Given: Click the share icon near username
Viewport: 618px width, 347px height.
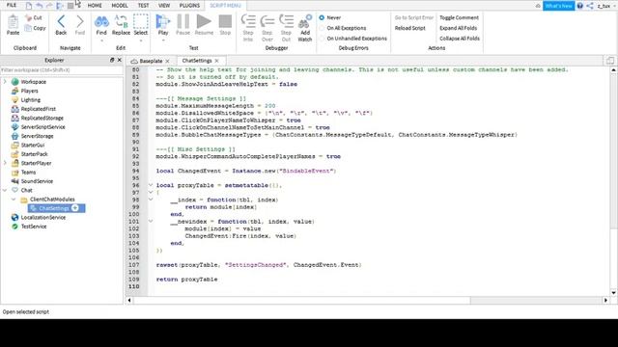Looking at the screenshot, I should point(590,6).
